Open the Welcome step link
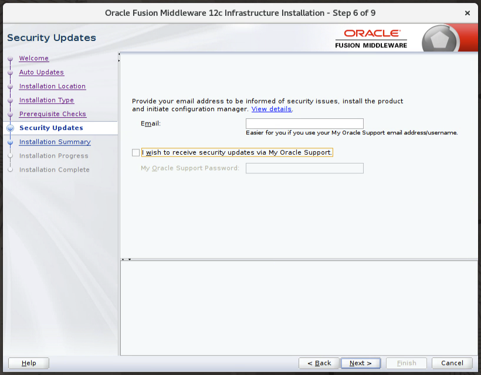Image resolution: width=481 pixels, height=375 pixels. coord(34,58)
